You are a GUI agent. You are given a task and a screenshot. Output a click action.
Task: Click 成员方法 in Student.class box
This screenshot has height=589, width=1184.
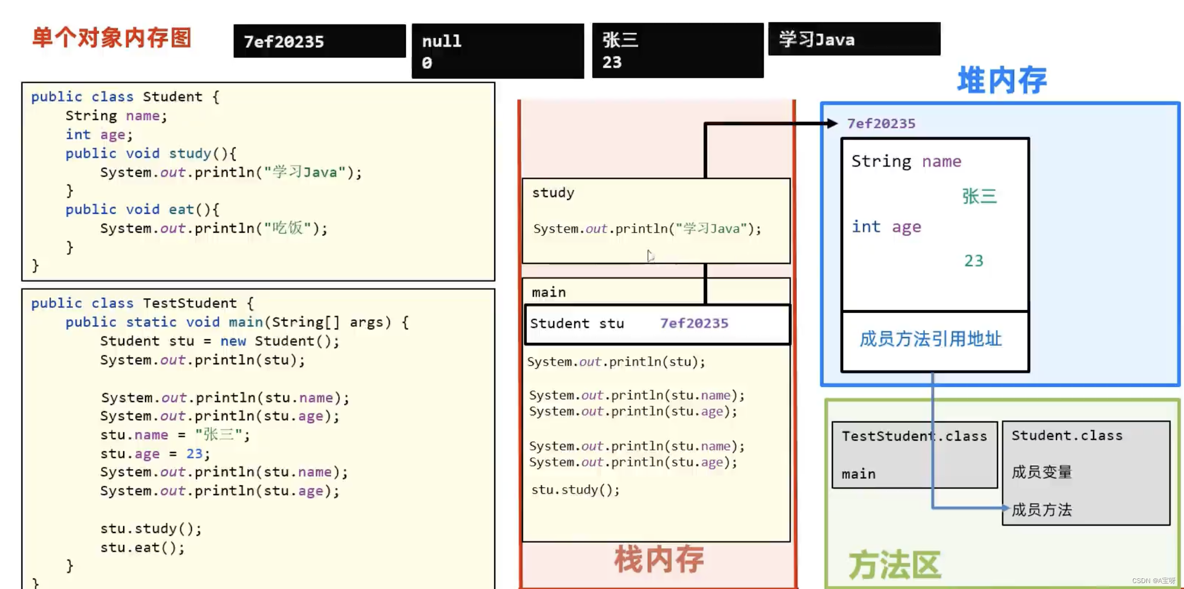tap(1042, 509)
